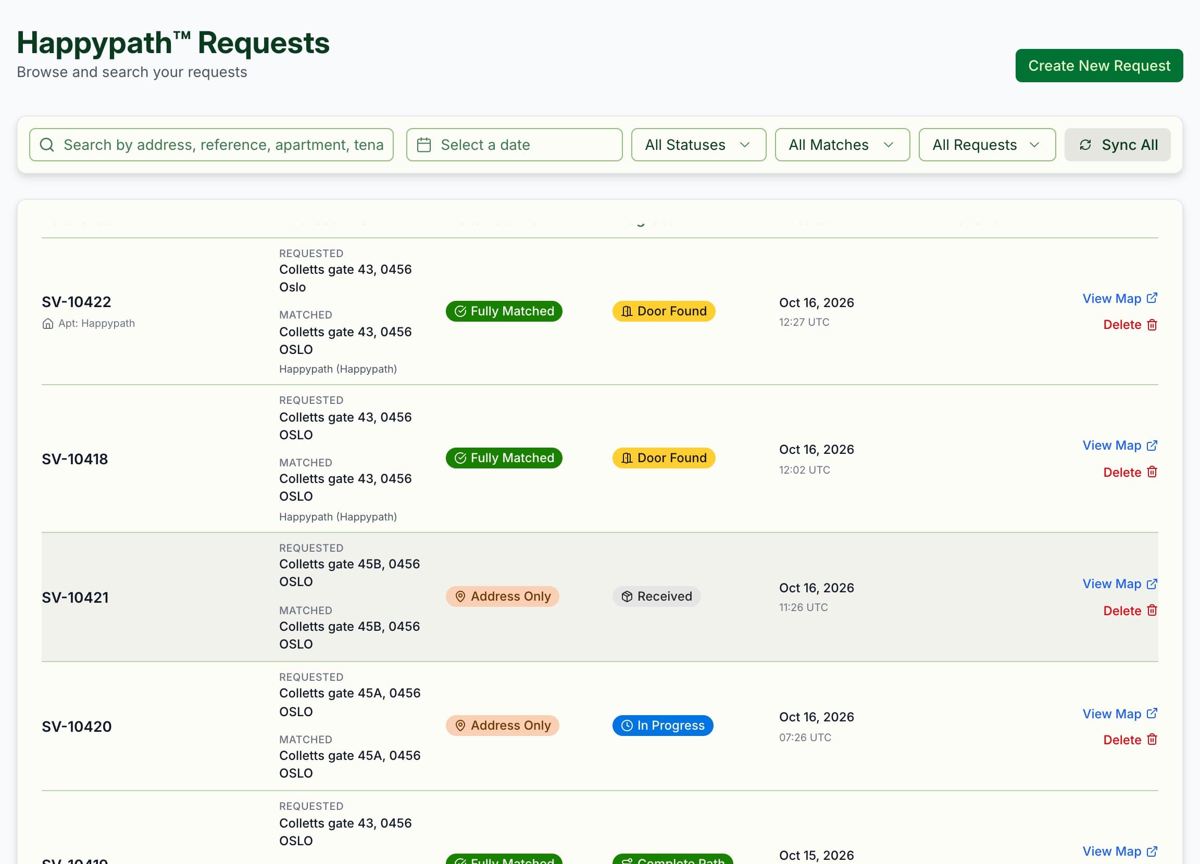Focus the address search input field
The image size is (1200, 864).
pos(211,145)
